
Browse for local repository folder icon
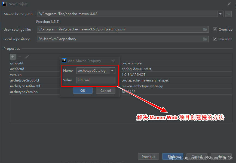pos(205,39)
